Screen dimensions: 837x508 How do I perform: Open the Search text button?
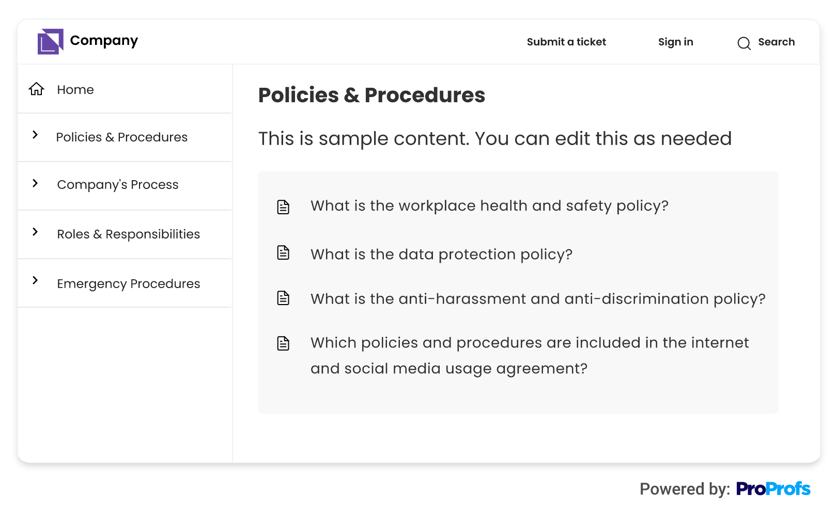pos(776,42)
